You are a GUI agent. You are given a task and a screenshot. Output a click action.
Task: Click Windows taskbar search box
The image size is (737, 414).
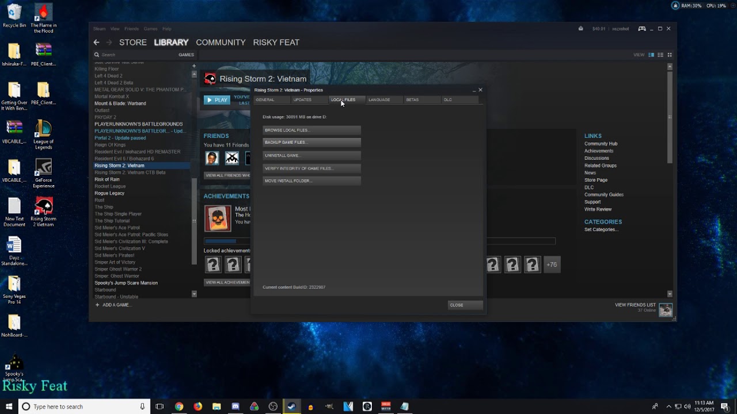pos(85,407)
